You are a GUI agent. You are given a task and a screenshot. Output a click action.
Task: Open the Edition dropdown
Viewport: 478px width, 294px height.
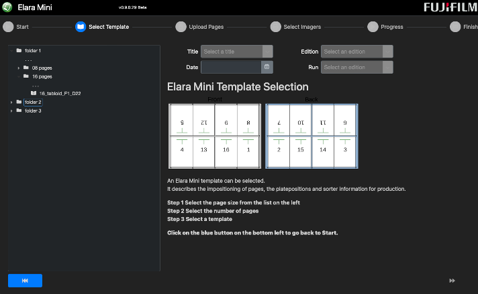[357, 52]
